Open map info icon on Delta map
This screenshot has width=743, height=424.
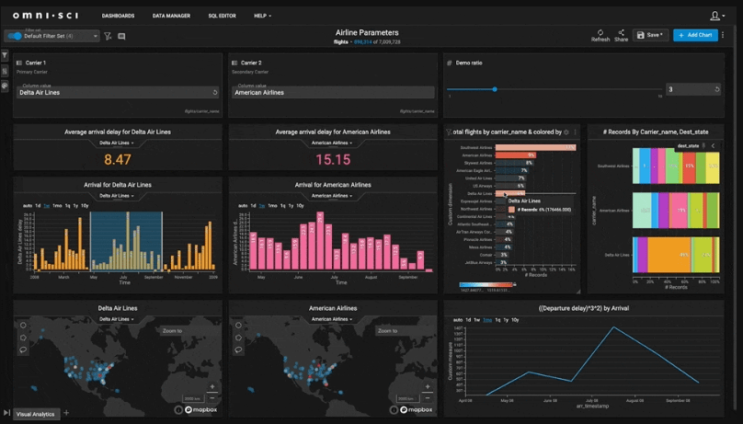click(x=178, y=410)
